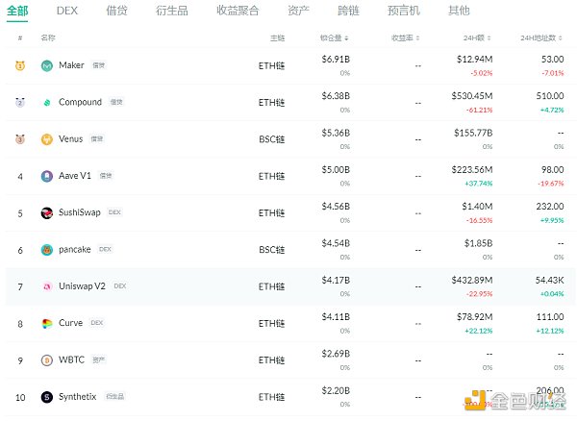Click the -61.21% change value
Screen dimensions: 577x421
pos(479,110)
